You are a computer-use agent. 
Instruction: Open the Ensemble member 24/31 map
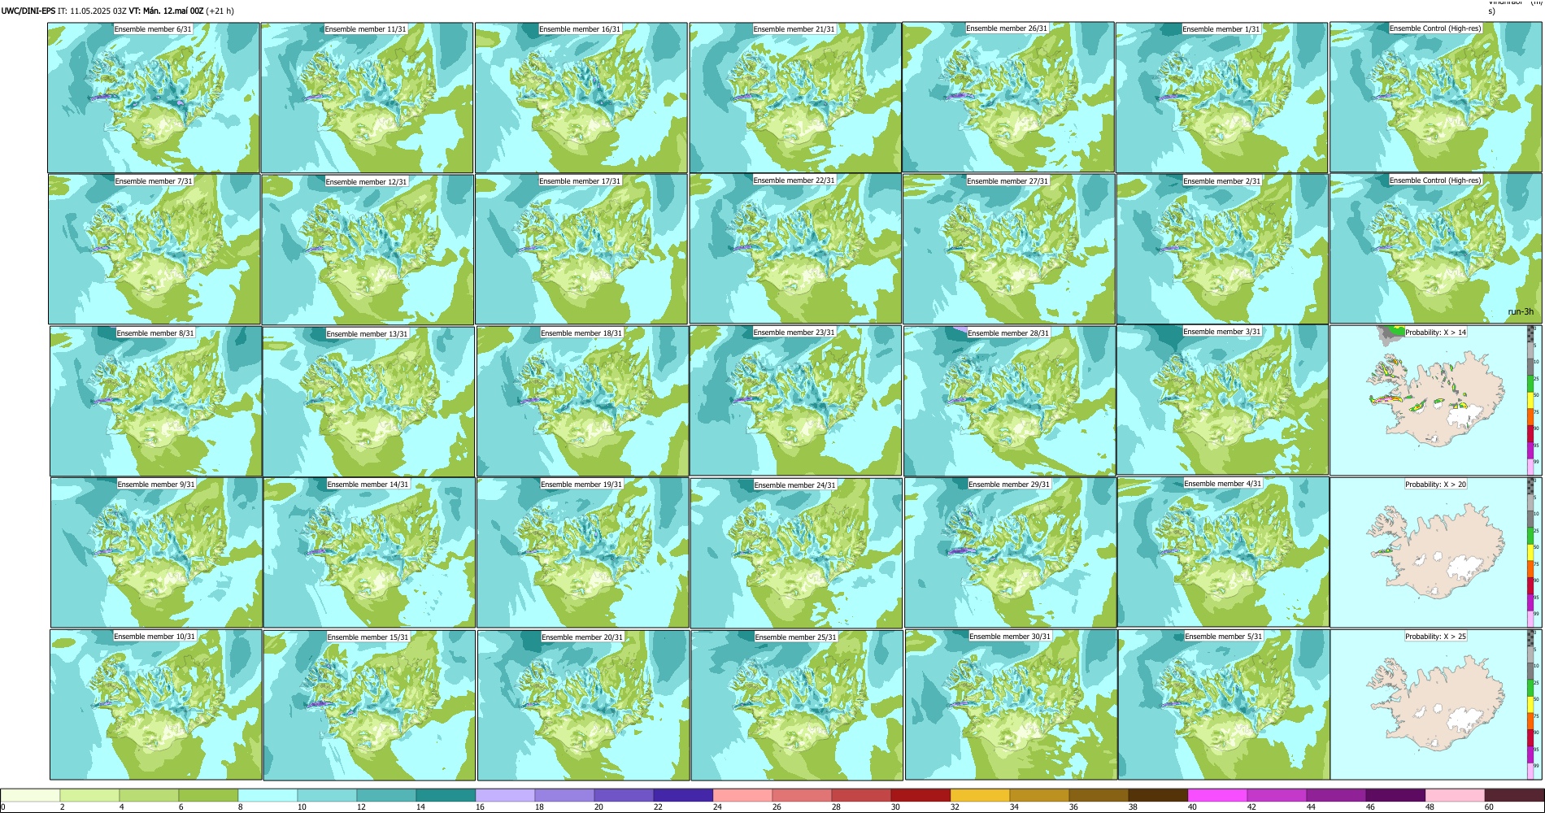(796, 553)
